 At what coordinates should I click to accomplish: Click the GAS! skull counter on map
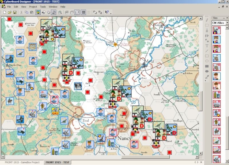tap(55, 111)
